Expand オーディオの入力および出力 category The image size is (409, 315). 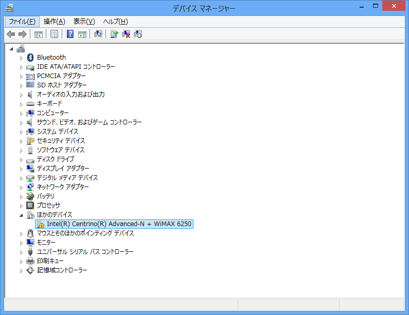pos(22,95)
